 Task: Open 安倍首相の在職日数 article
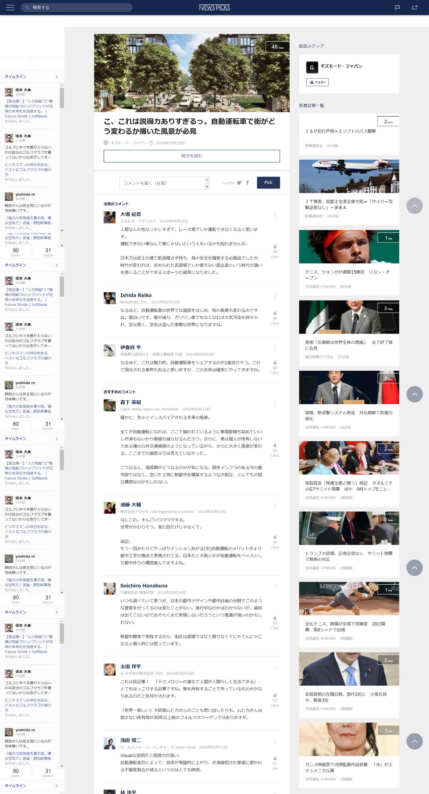349,685
